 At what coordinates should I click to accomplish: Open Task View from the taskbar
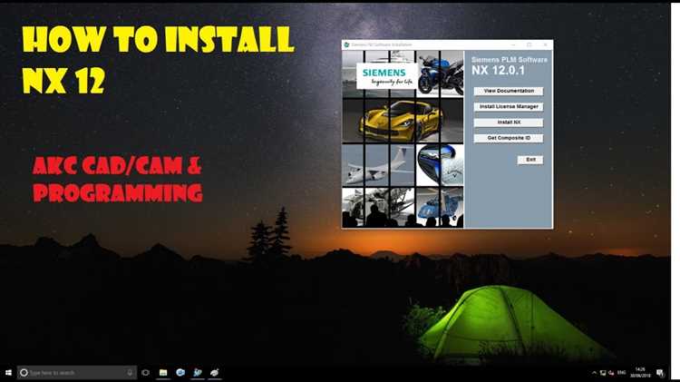pyautogui.click(x=146, y=372)
